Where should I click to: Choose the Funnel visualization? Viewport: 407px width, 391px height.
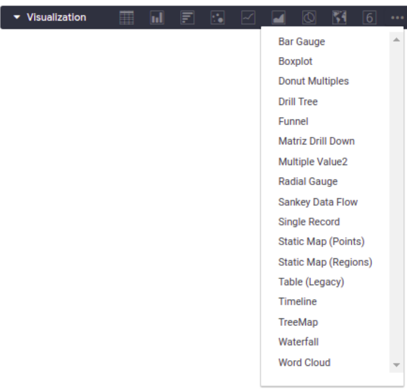[293, 121]
